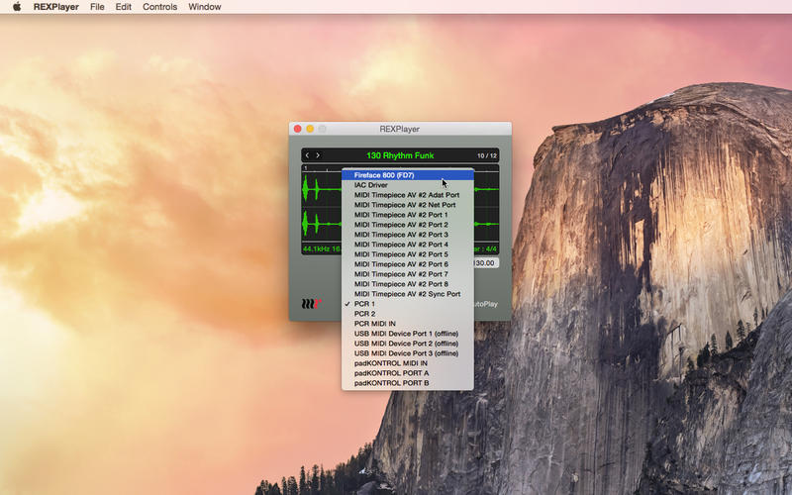Select MIDI Timepiece AV #2 Port 4

click(x=408, y=245)
